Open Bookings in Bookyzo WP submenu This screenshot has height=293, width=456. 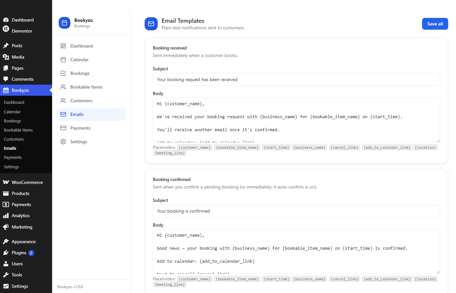pyautogui.click(x=12, y=121)
